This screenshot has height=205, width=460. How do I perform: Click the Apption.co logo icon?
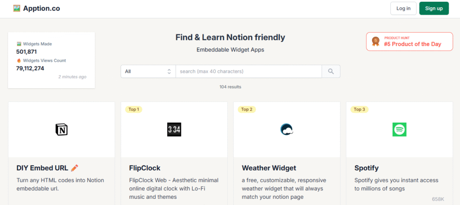[17, 9]
